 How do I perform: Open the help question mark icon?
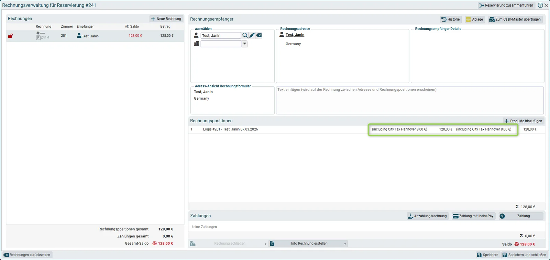tap(540, 5)
